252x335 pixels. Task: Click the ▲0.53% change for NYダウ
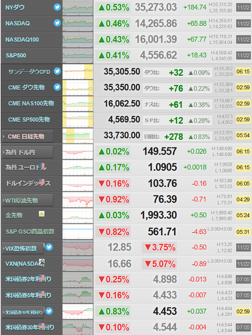[113, 7]
